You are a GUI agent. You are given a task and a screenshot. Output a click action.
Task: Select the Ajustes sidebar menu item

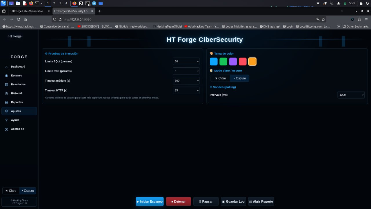19,111
